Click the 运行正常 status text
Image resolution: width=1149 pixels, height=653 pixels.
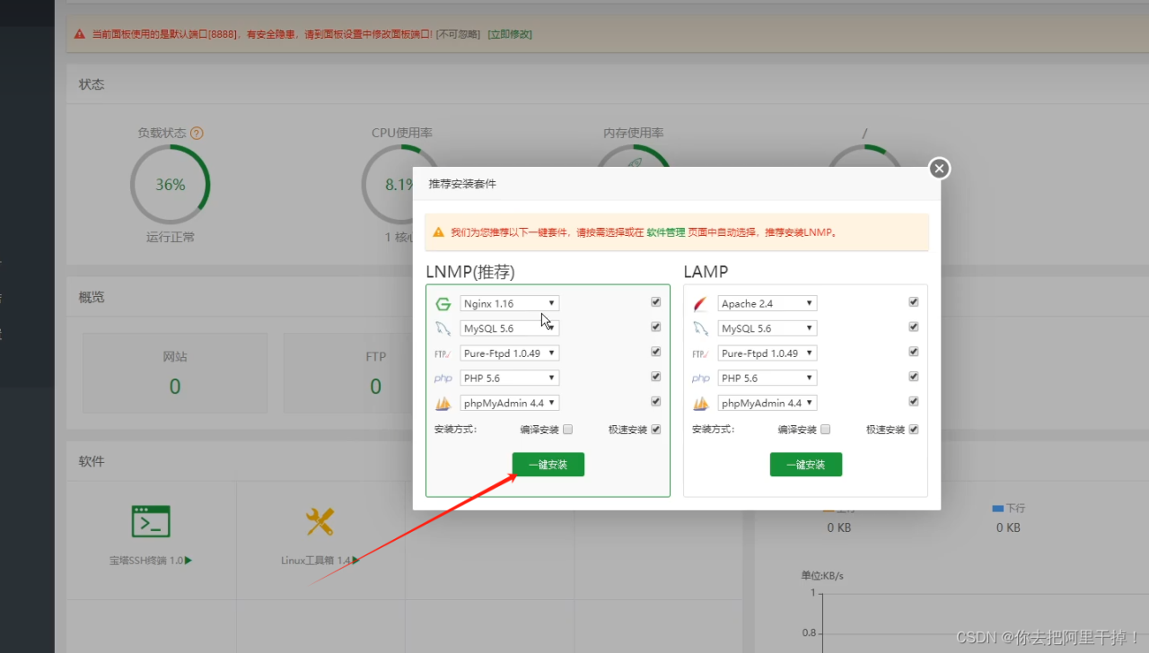click(x=171, y=238)
